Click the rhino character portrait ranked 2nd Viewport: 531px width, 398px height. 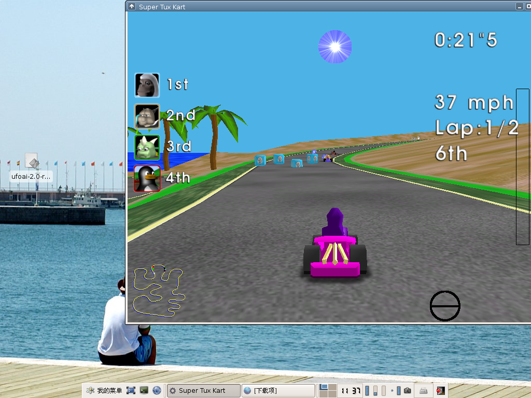pos(147,117)
